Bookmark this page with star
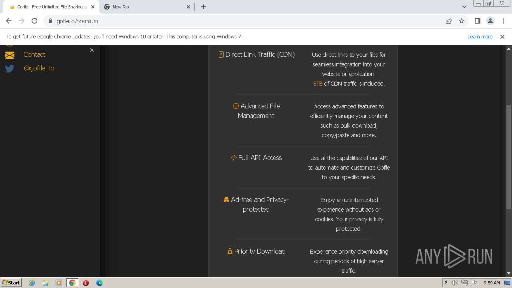The image size is (512, 288). (462, 21)
